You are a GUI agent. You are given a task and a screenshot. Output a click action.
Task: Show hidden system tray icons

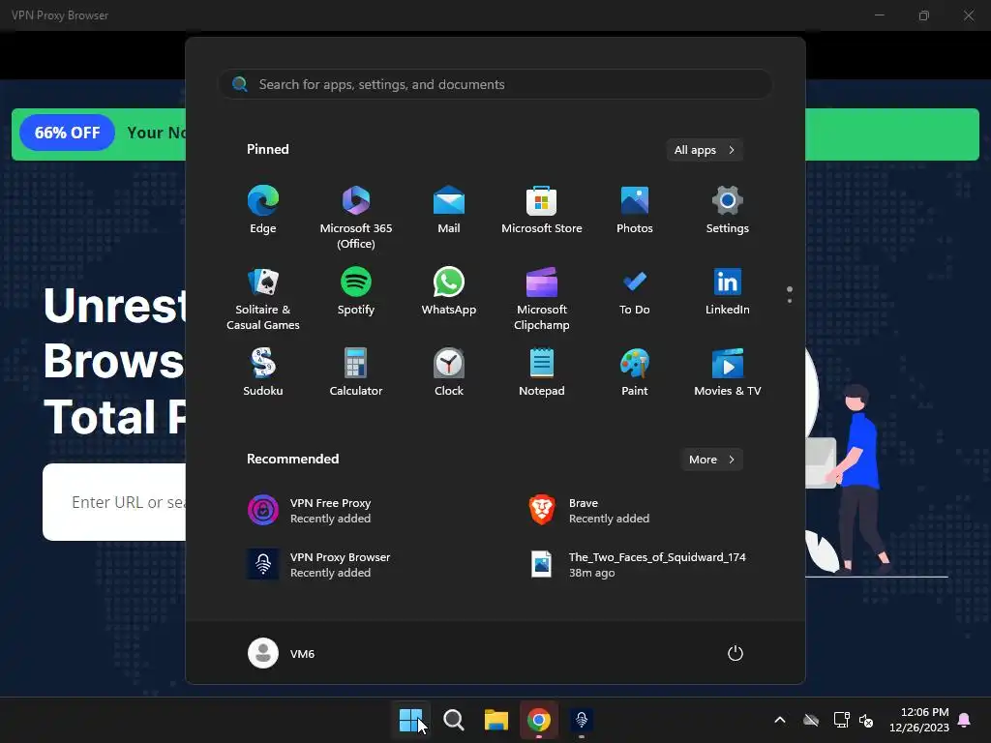pos(780,720)
